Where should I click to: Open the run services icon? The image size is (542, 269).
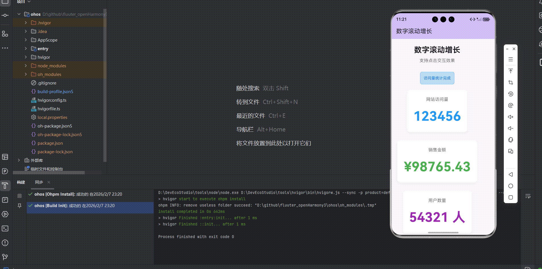(x=5, y=214)
